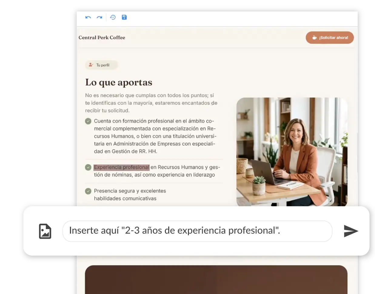The width and height of the screenshot is (375, 294).
Task: Click the redo arrow icon
Action: (99, 17)
